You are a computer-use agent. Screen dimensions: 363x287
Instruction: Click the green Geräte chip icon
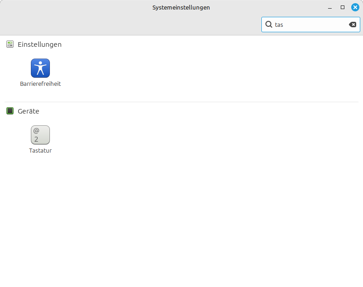tap(10, 111)
